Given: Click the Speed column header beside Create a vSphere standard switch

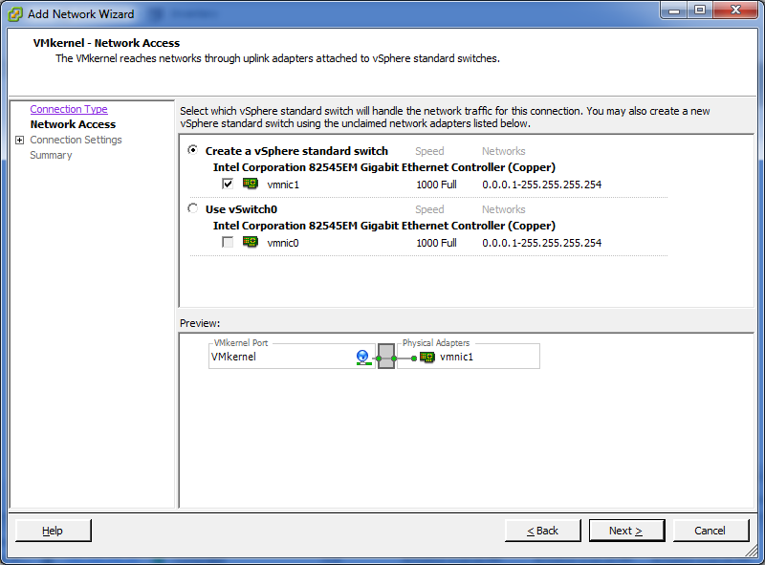Looking at the screenshot, I should (429, 151).
